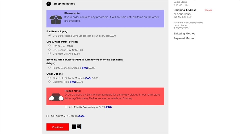Viewport: 240px width, 134px height.
Task: Open FAQ link beside Pick Up option
Action: coord(88,78)
